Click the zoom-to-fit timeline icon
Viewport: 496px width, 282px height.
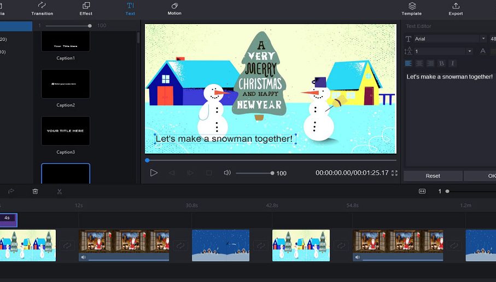tap(422, 191)
